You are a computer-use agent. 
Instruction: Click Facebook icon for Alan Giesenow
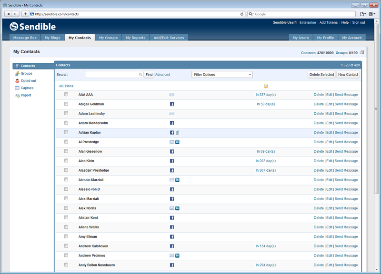(x=172, y=151)
